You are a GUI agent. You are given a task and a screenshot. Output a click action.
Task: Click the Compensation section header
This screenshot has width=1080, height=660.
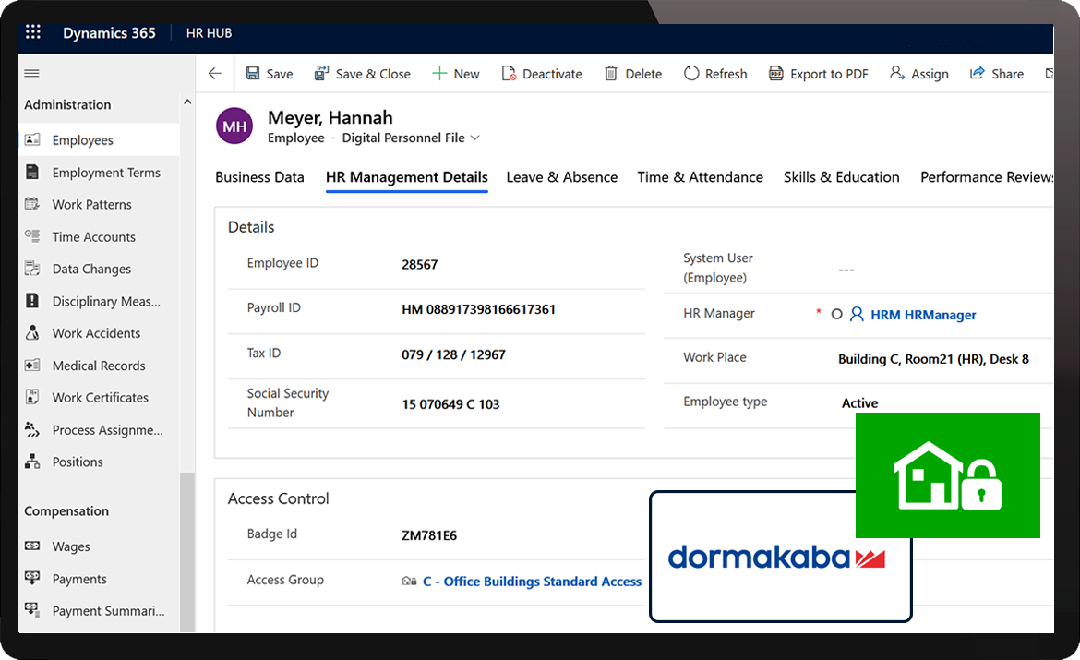pyautogui.click(x=66, y=511)
